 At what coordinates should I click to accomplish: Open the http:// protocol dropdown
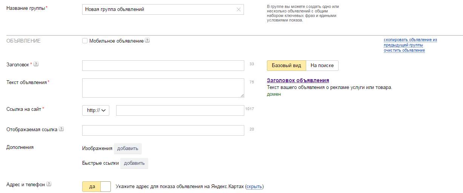(x=96, y=110)
